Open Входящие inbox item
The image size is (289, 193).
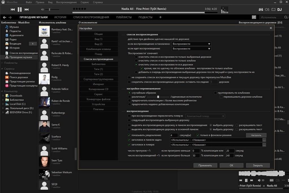coord(15,44)
